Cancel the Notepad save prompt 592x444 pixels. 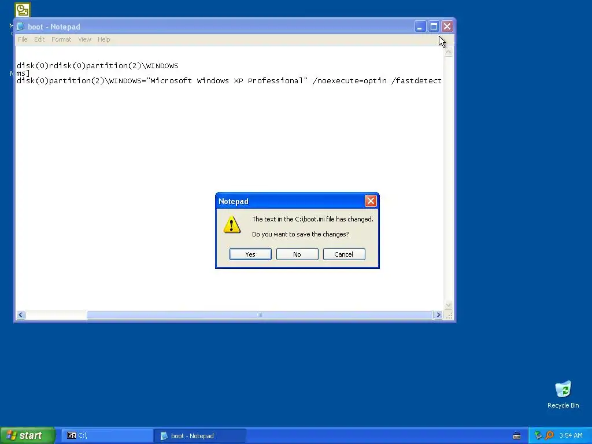344,254
